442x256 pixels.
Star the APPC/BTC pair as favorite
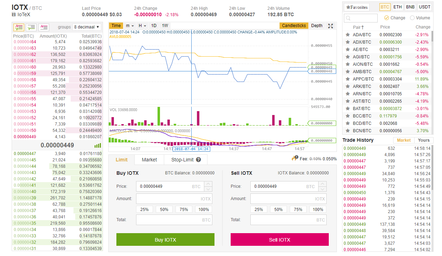click(x=348, y=79)
